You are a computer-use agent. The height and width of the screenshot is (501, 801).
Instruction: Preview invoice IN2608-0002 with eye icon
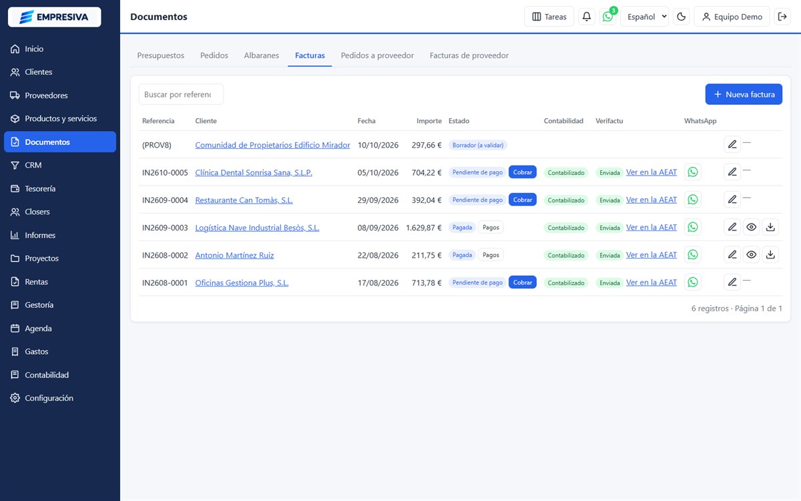pyautogui.click(x=752, y=255)
